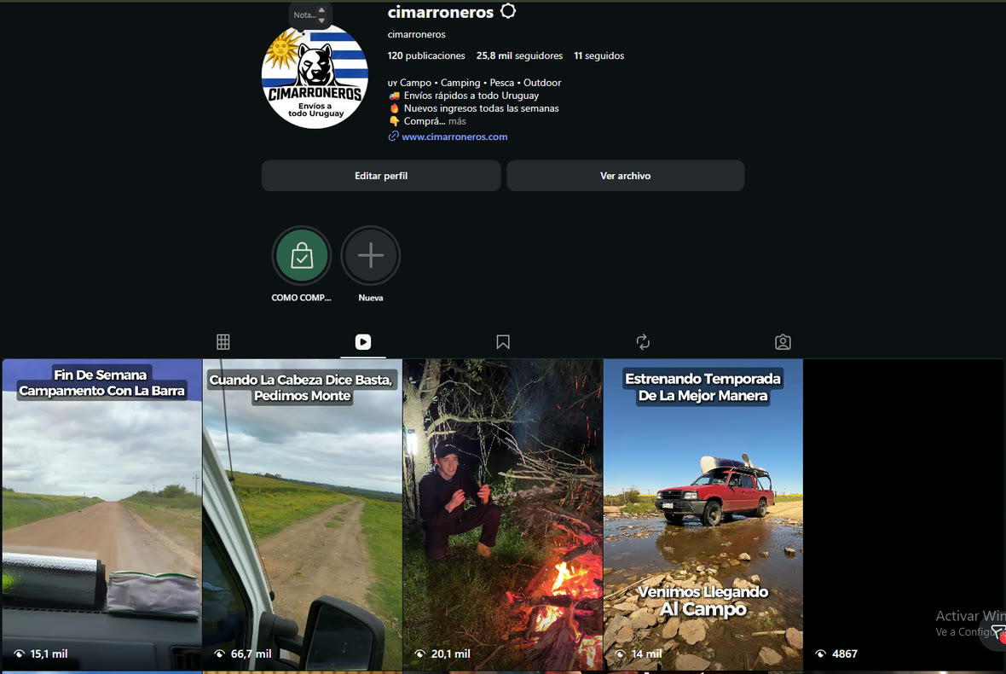Open reel Cuando La Cabeza Dice Basta

point(302,514)
